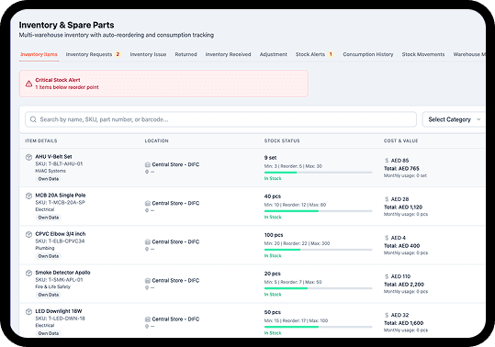This screenshot has height=347, width=495.
Task: Click the HVAC Systems category label
Action: coord(51,171)
